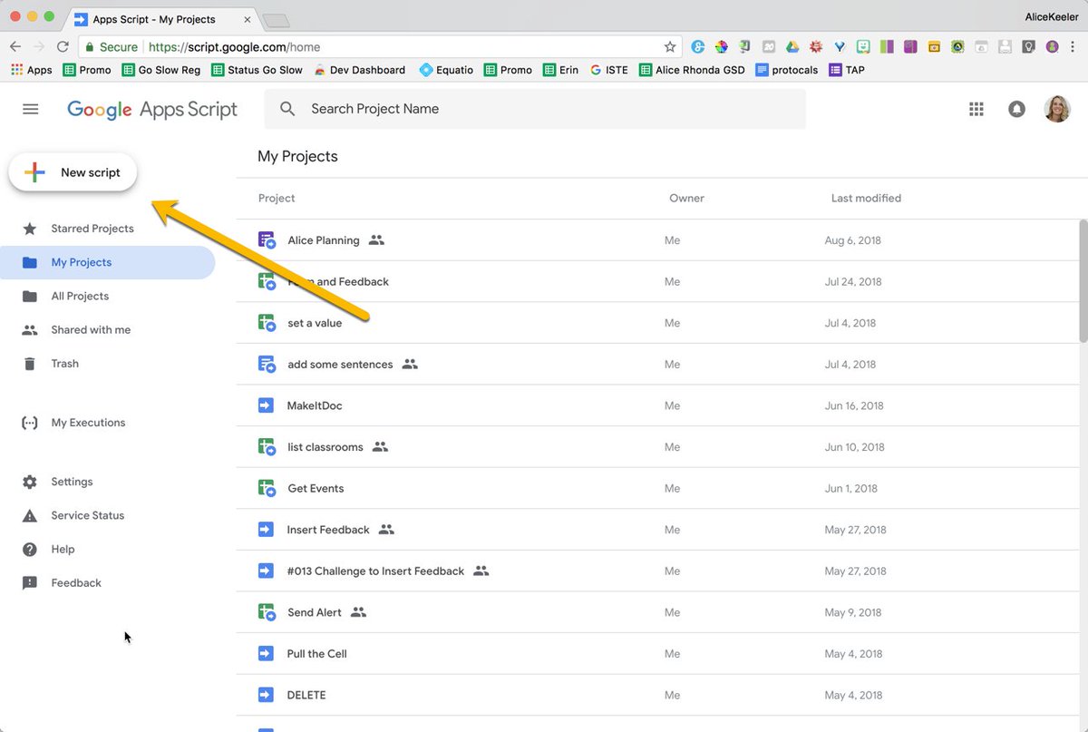Screen dimensions: 1088x732
Task: Click the collaborators icon beside Alice Planning
Action: 376,239
